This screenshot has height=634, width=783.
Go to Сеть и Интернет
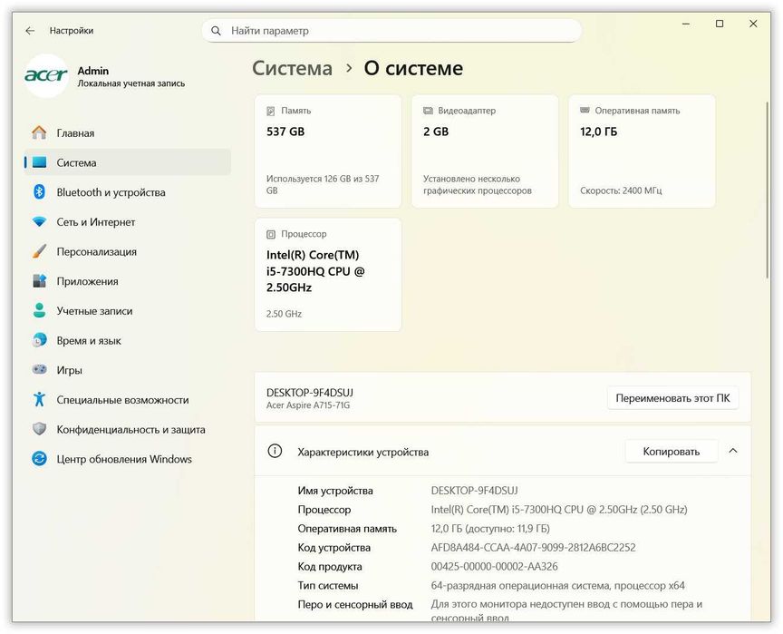click(128, 222)
